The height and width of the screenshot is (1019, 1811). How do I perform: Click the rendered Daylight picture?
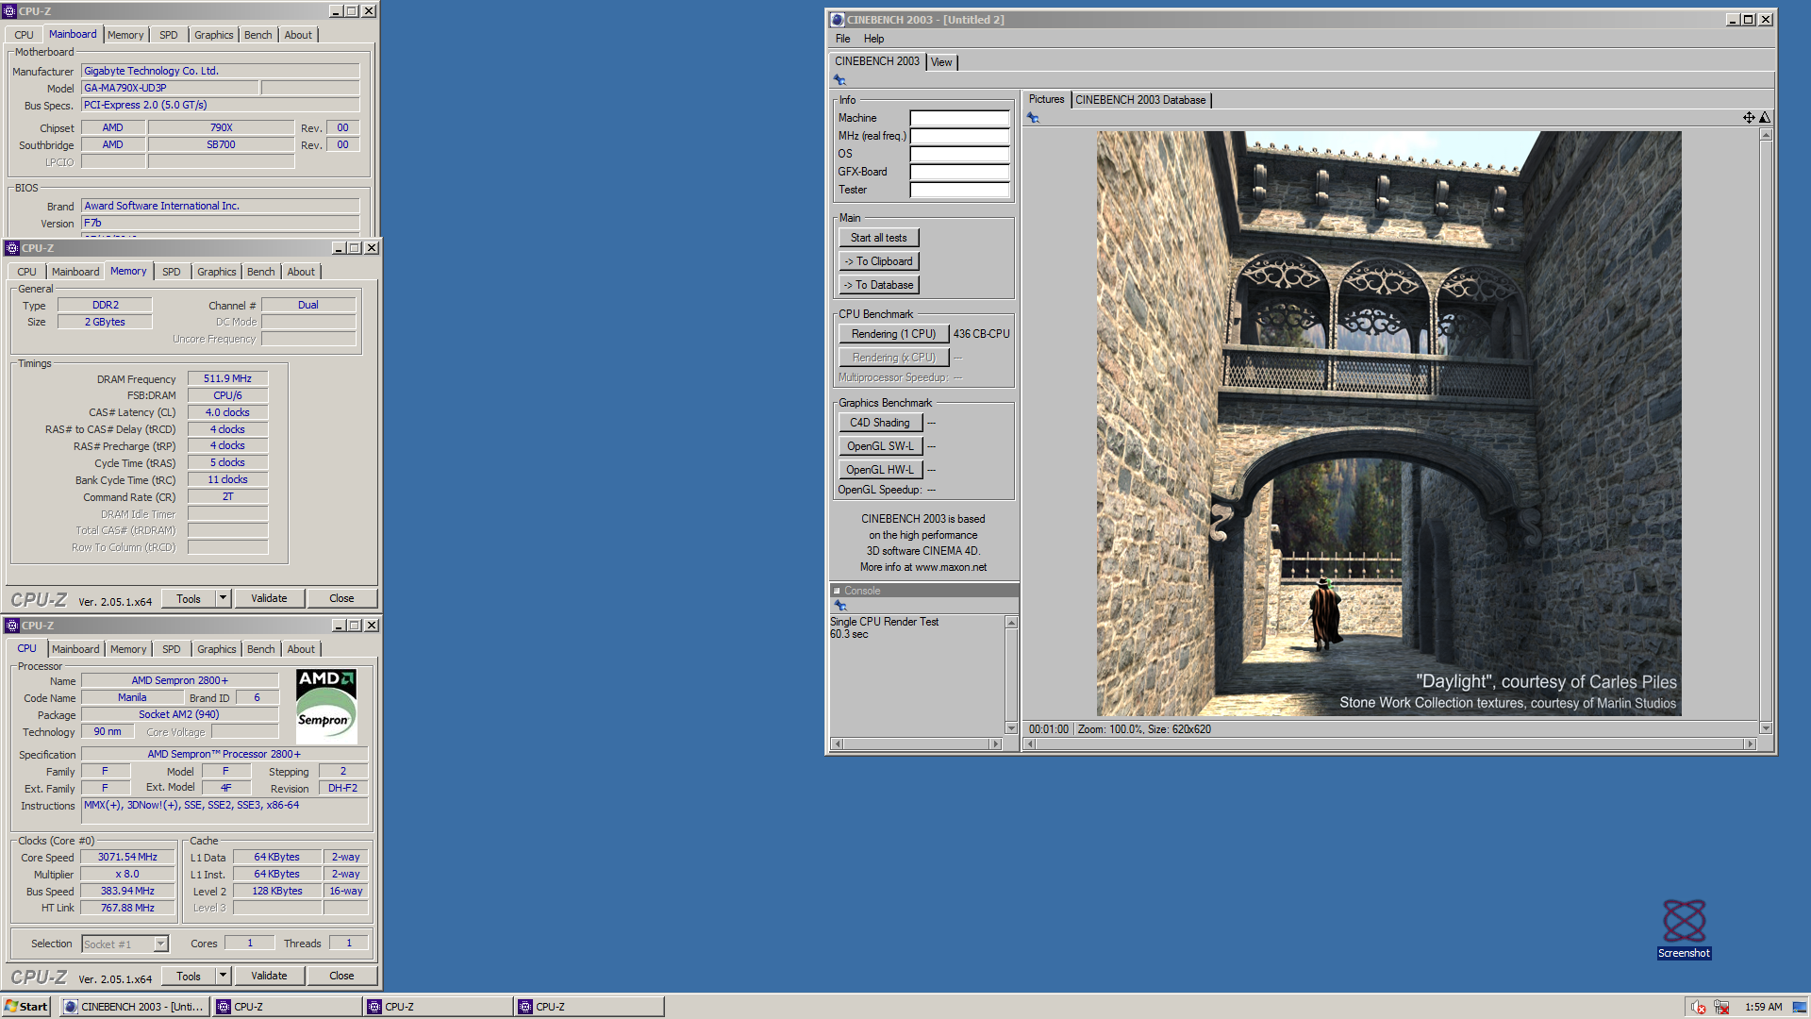click(1388, 424)
